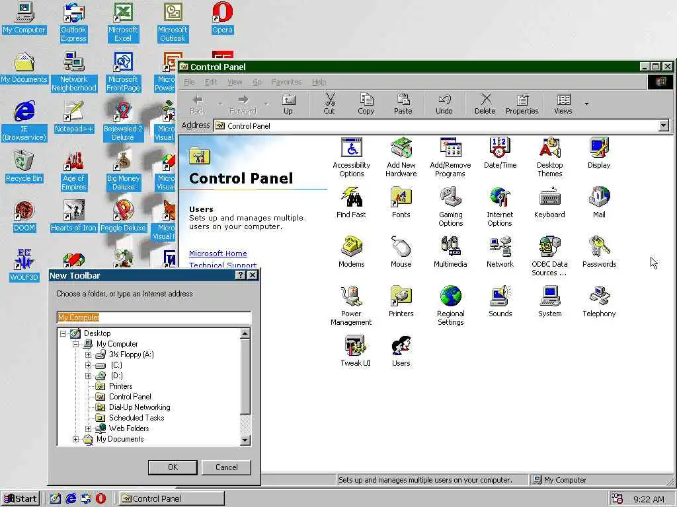Open the Help menu
The image size is (677, 507).
click(x=319, y=82)
